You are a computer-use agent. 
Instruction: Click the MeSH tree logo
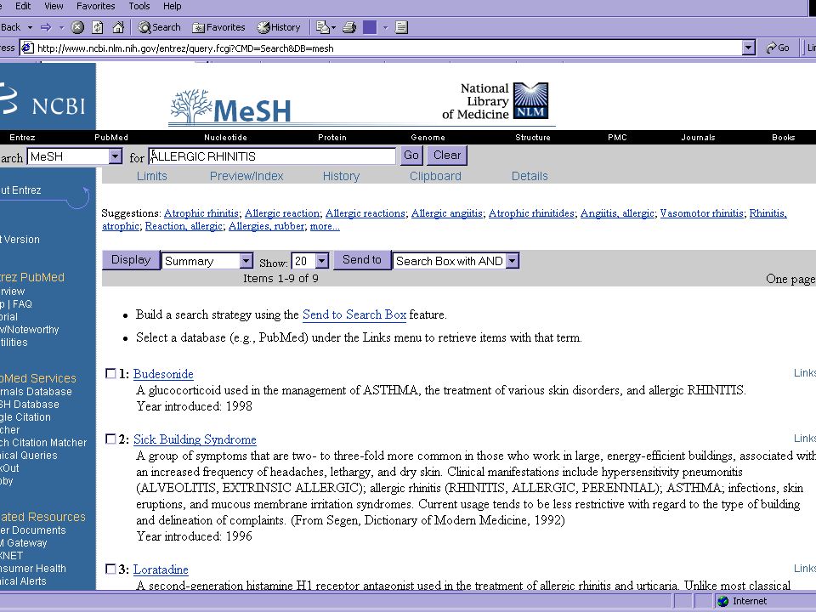[x=231, y=107]
